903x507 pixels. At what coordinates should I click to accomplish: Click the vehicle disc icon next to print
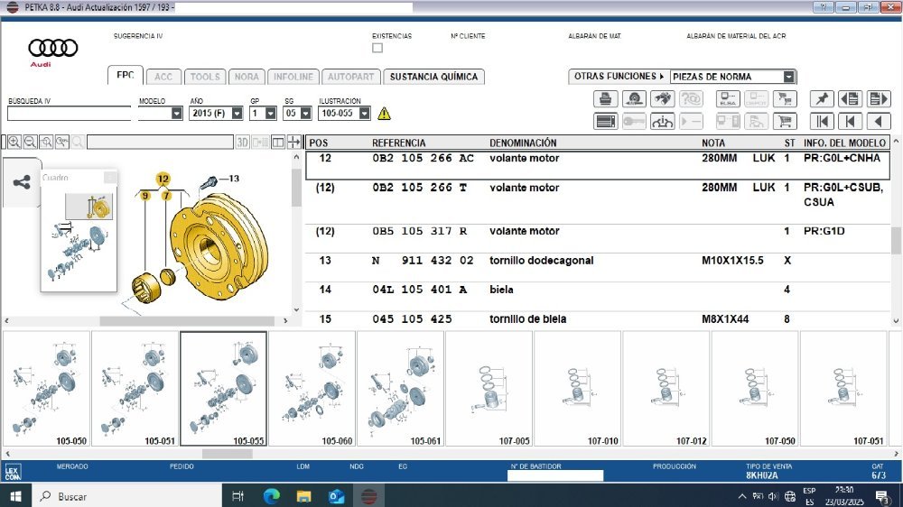click(x=634, y=99)
